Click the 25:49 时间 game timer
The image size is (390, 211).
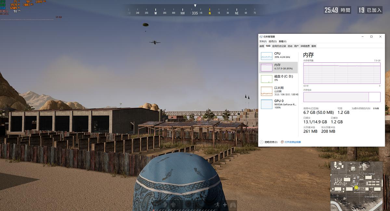pos(337,10)
